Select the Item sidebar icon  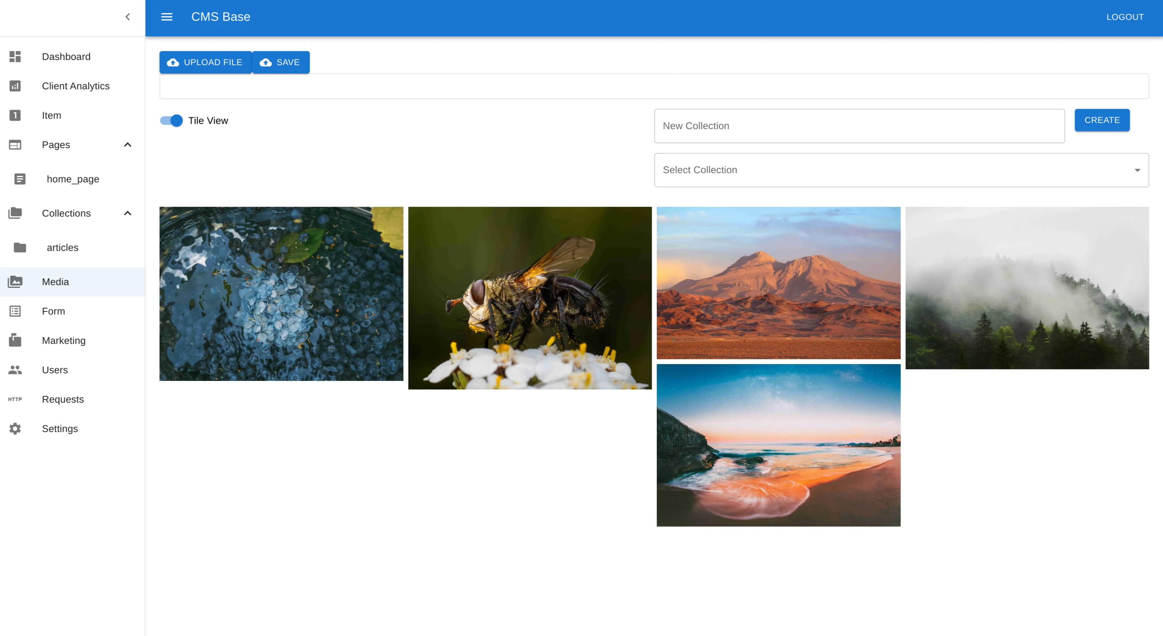[15, 115]
